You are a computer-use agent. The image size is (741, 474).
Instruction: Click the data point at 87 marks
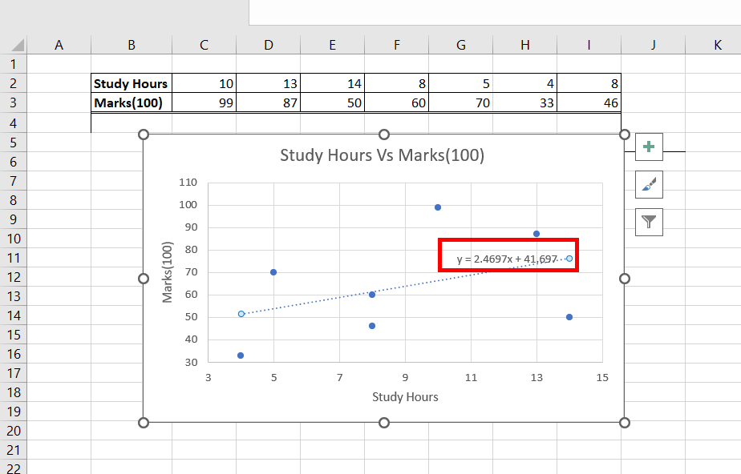click(x=537, y=234)
